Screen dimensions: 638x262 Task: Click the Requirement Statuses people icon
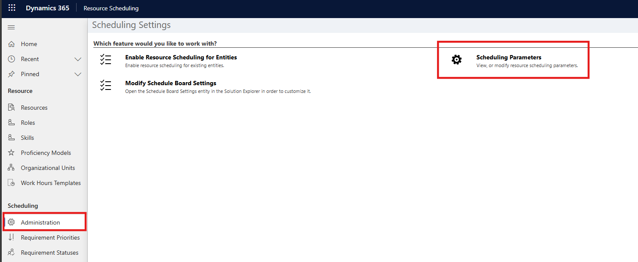(x=12, y=253)
